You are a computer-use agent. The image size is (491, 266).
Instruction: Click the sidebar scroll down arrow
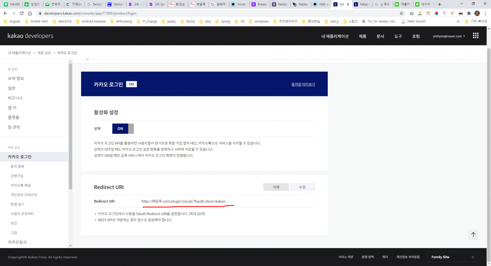coord(70,245)
